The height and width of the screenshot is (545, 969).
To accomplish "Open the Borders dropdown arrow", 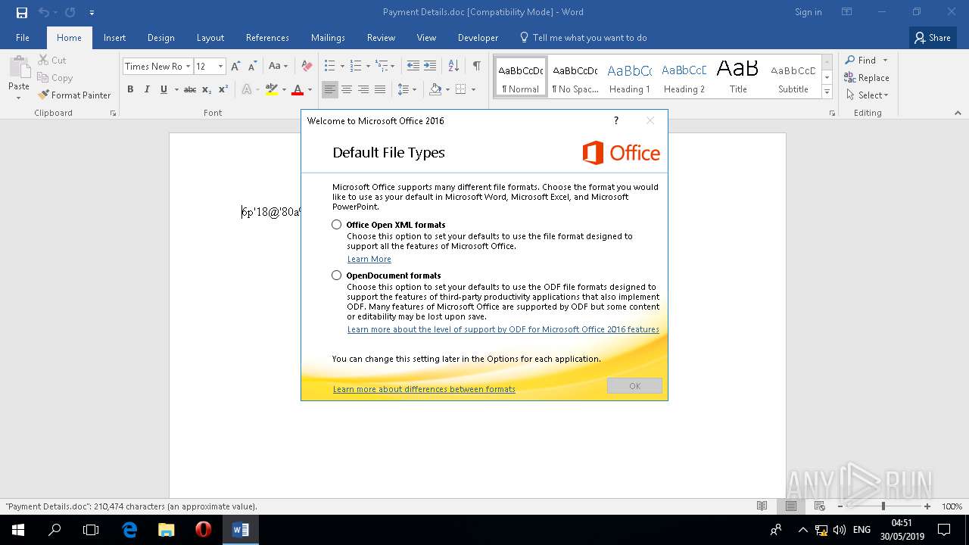I will [473, 89].
